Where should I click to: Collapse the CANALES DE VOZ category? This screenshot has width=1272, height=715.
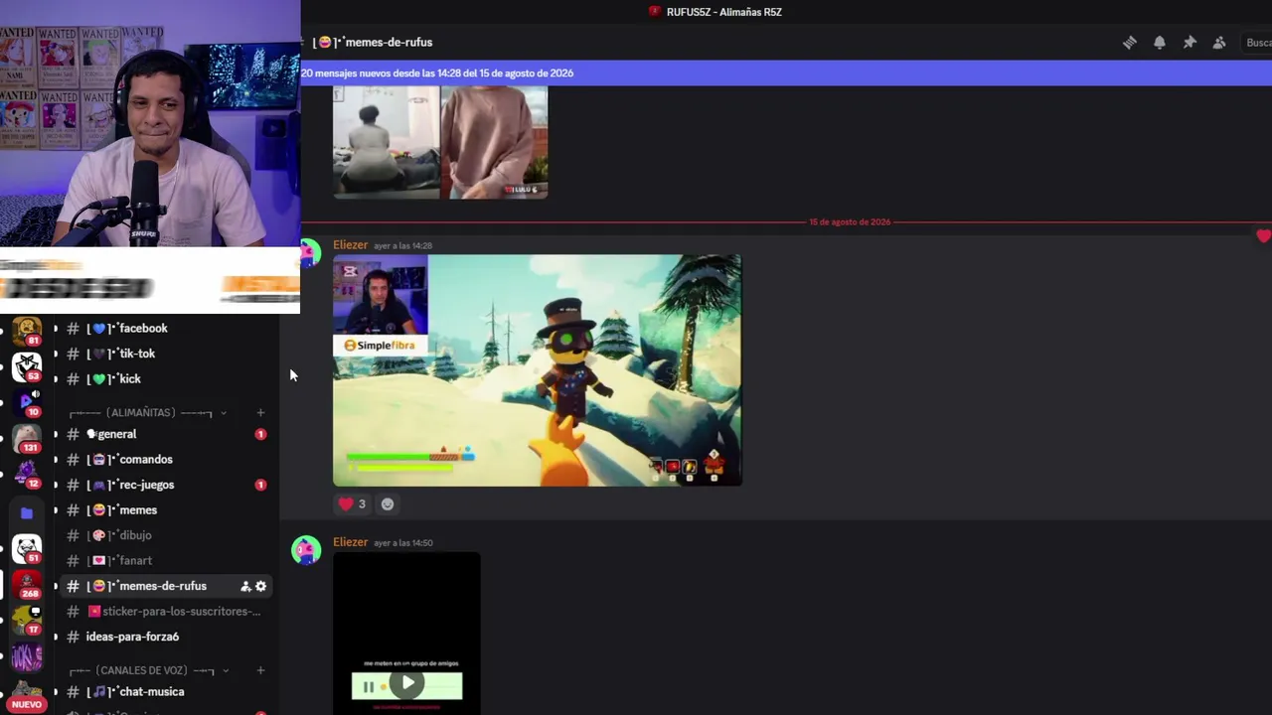147,671
